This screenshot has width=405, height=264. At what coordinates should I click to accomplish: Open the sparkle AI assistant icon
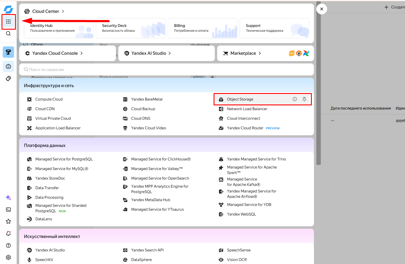8,198
